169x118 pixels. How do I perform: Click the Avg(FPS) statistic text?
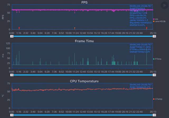(x=137, y=8)
